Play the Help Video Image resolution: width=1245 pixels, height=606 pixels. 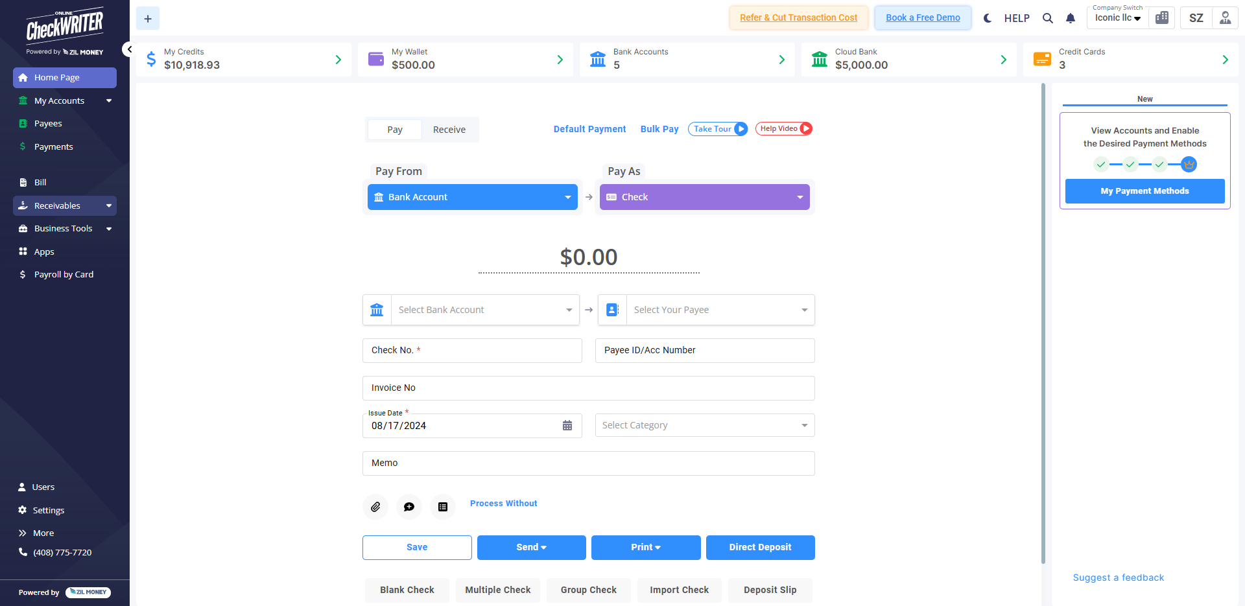coord(784,128)
